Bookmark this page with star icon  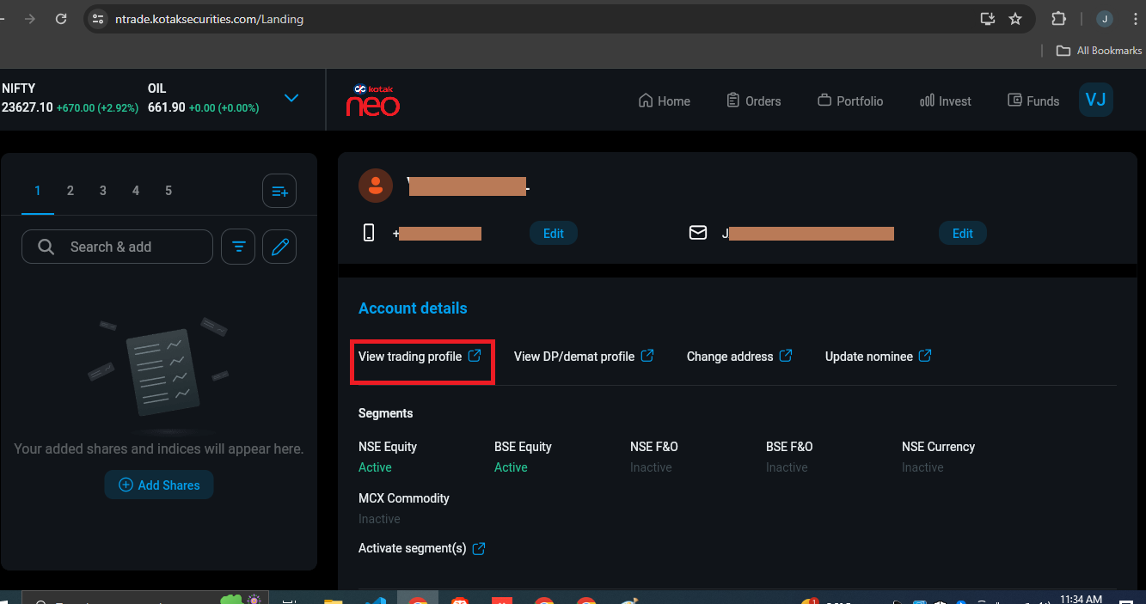[x=1015, y=19]
